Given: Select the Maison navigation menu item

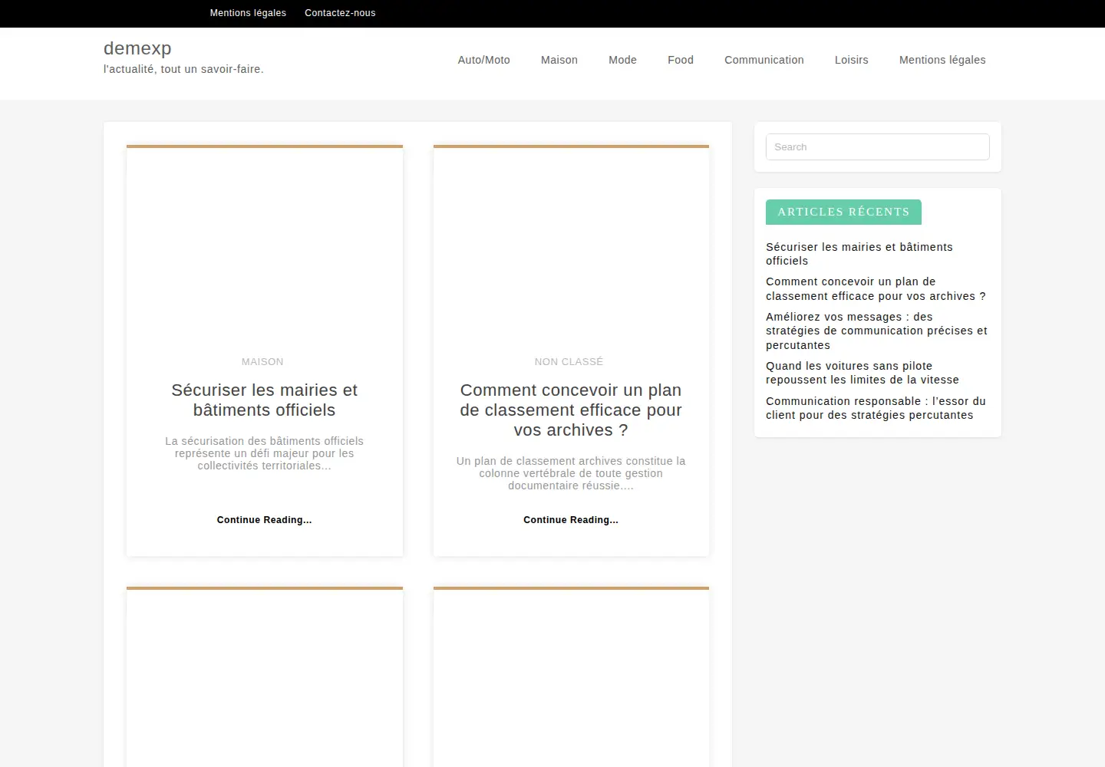Looking at the screenshot, I should click(559, 60).
